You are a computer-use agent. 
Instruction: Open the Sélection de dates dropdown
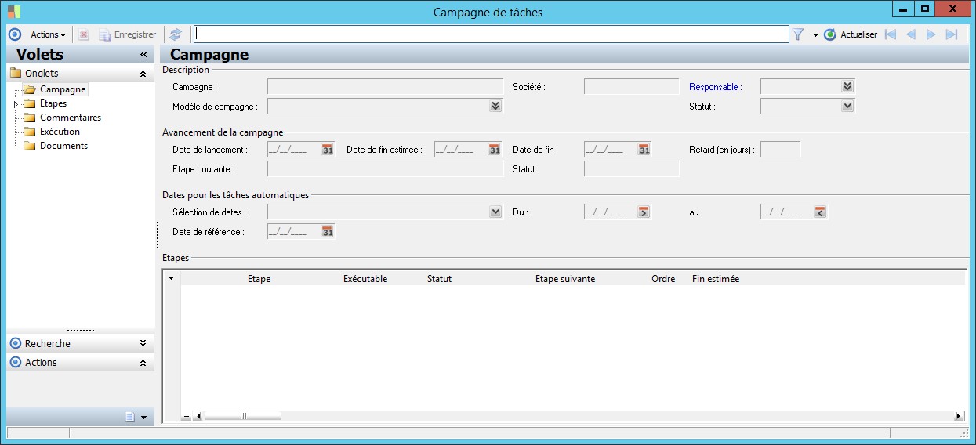click(x=495, y=212)
